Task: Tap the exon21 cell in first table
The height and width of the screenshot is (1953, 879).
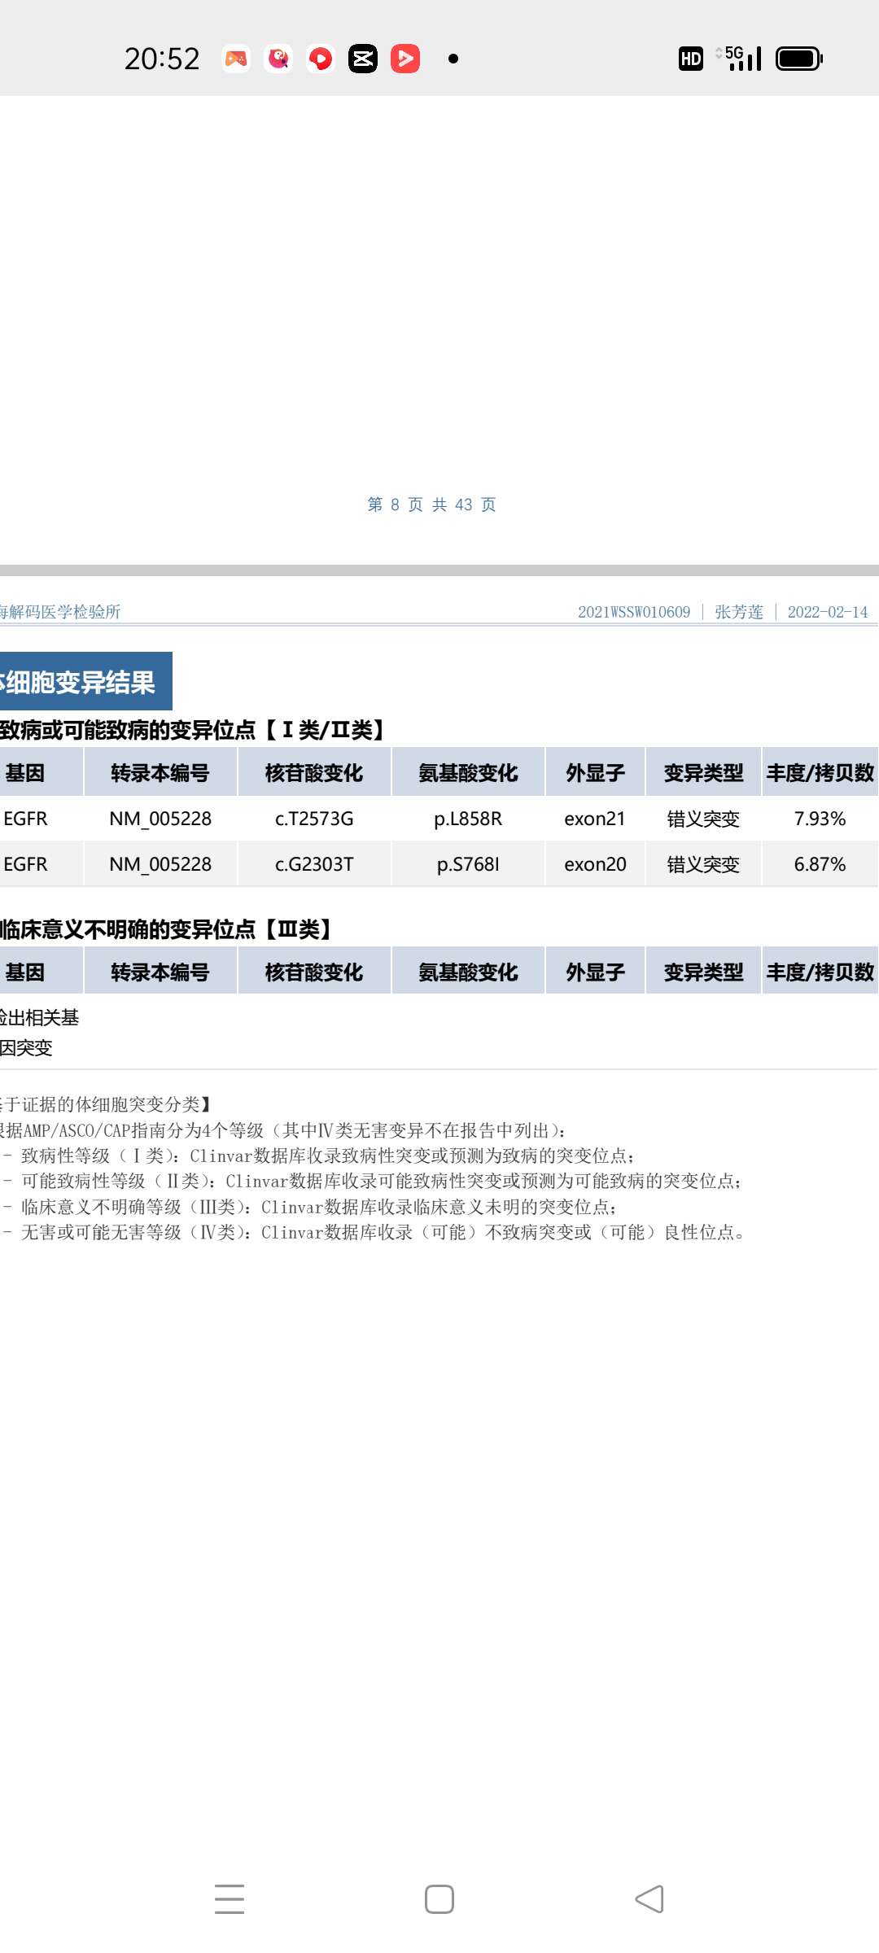Action: pyautogui.click(x=595, y=819)
